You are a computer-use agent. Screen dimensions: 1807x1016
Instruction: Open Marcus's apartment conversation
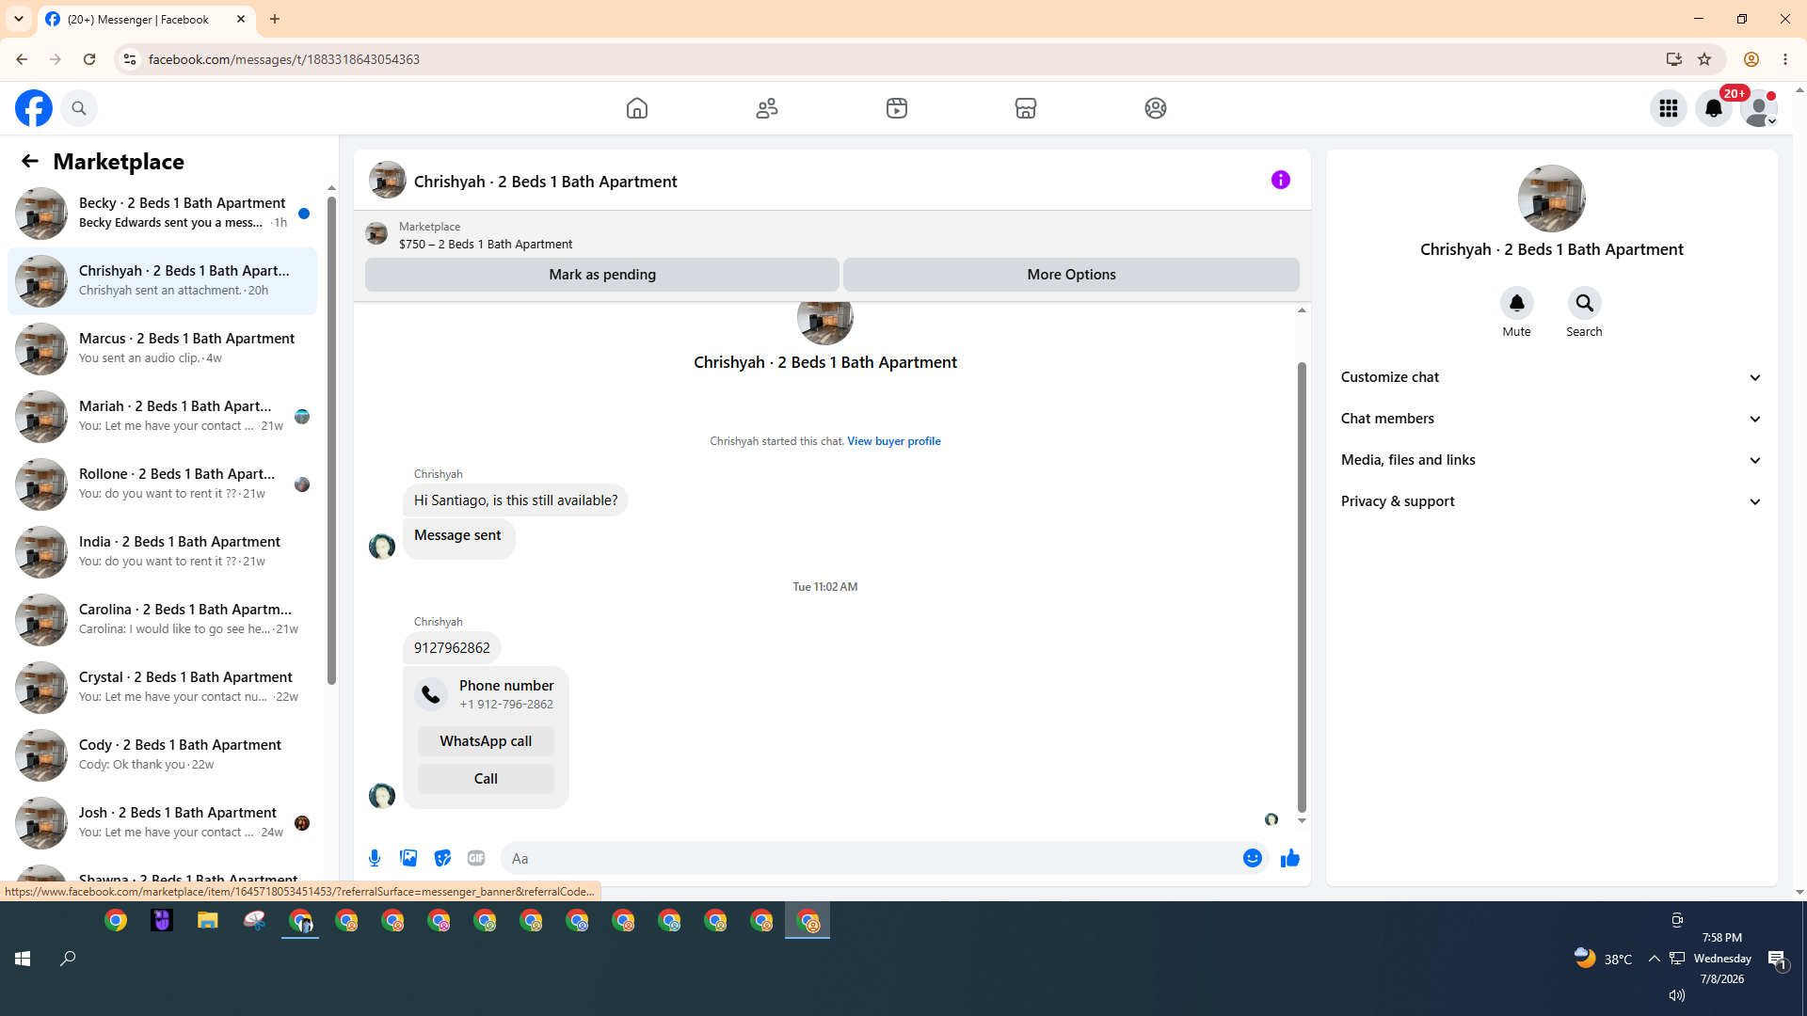point(162,349)
